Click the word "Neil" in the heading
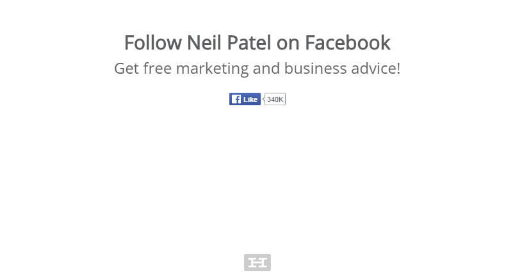Image resolution: width=515 pixels, height=277 pixels. click(x=204, y=43)
